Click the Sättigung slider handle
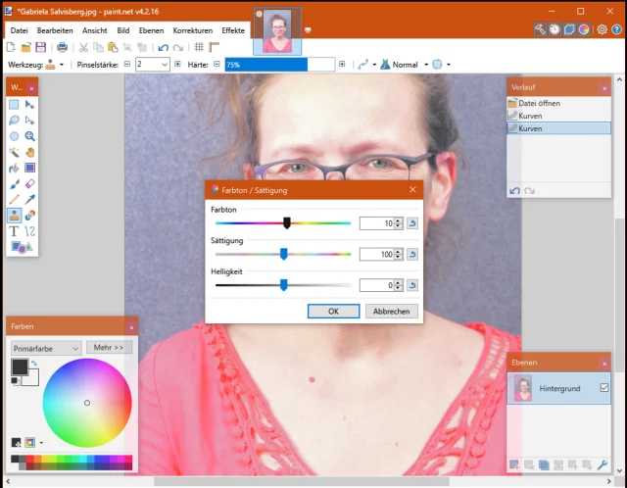This screenshot has height=488, width=627. pos(283,254)
